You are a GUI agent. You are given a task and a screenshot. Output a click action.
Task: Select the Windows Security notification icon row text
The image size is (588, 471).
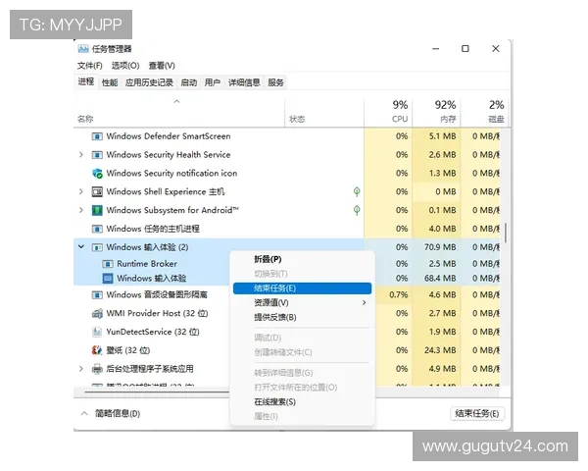pyautogui.click(x=171, y=173)
